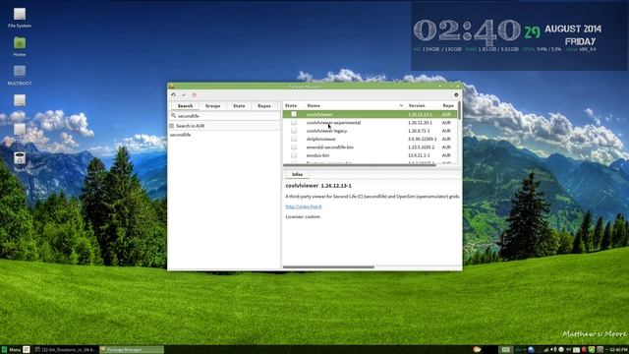
Task: Switch to the 32-bit firestorm taskbar window
Action: tap(66, 350)
